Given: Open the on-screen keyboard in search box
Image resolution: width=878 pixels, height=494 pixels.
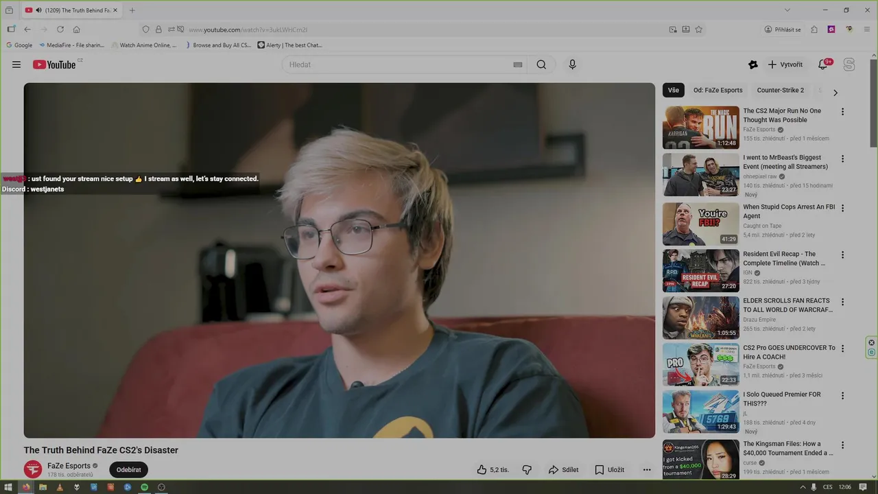Looking at the screenshot, I should pyautogui.click(x=518, y=64).
